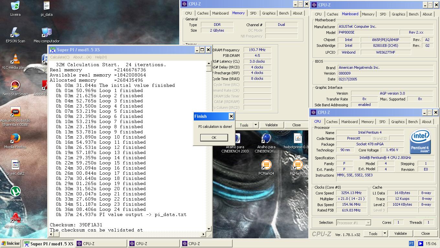This screenshot has height=248, width=440.
Task: Open the PT language indicator in tray
Action: (411, 243)
